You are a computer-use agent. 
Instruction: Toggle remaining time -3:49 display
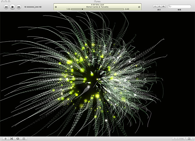pos(127,9)
